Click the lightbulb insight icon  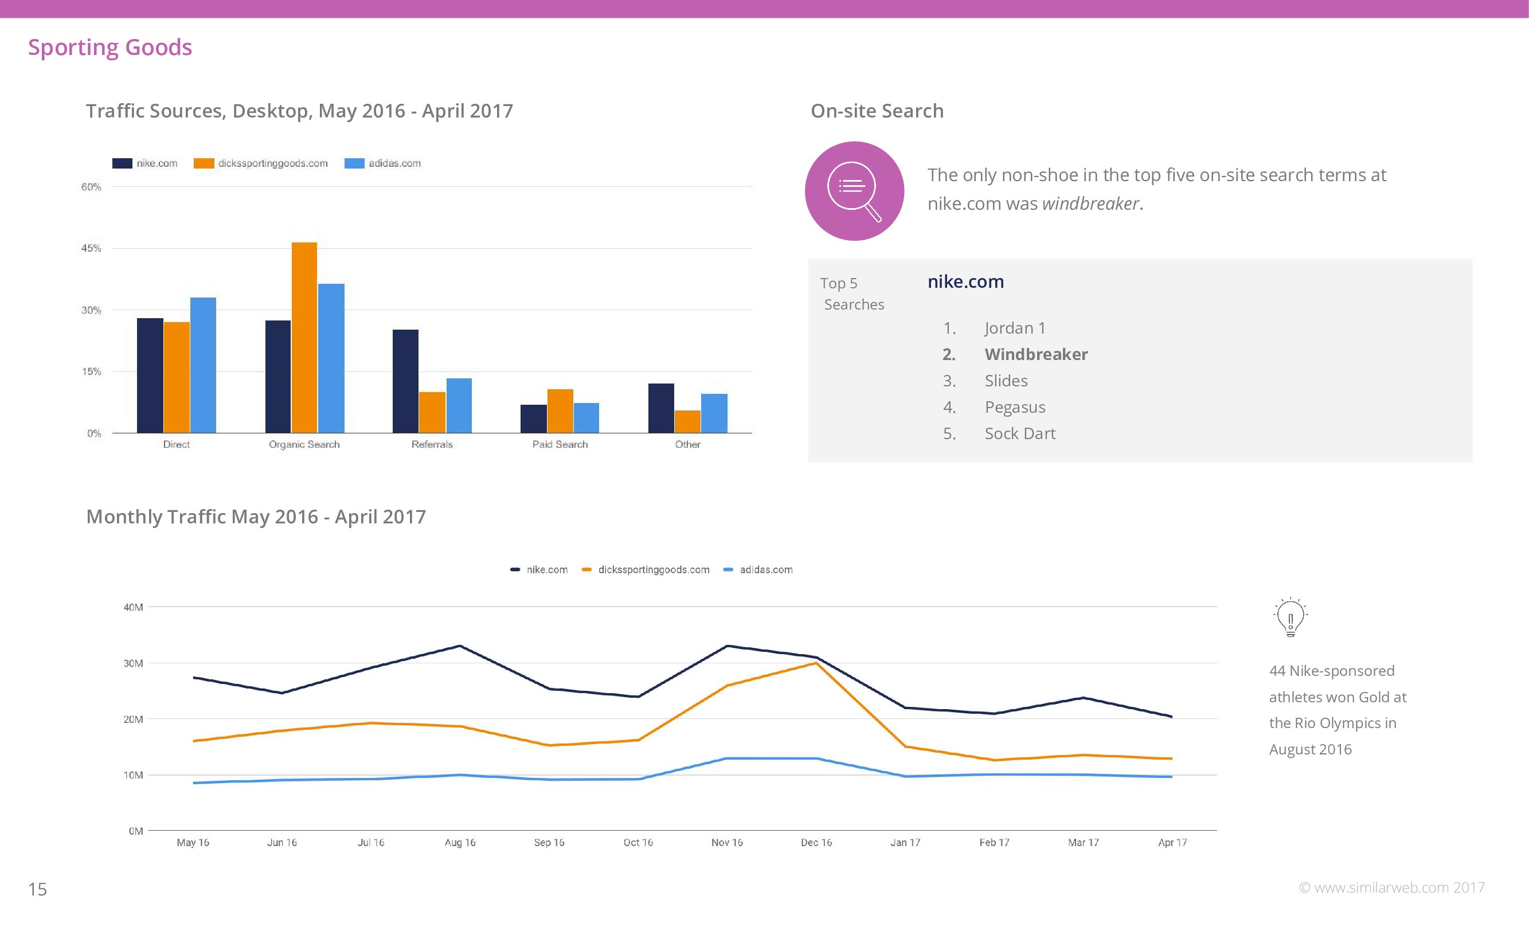1290,617
